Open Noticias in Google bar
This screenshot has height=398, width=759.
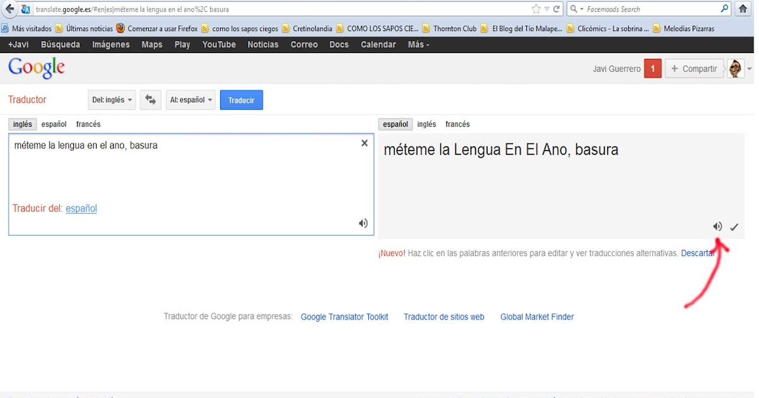[x=263, y=45]
